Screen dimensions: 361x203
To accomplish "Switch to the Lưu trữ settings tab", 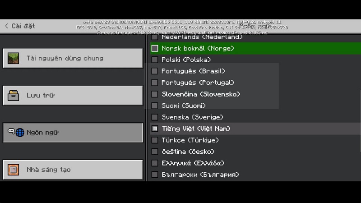I will 73,96.
